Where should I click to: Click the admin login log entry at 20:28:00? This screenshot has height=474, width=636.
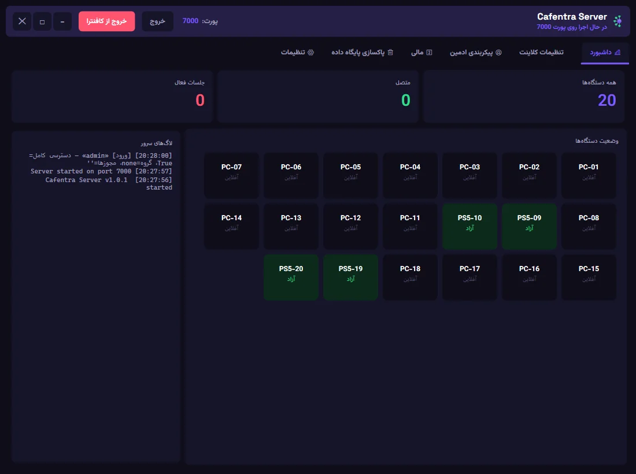tap(101, 160)
